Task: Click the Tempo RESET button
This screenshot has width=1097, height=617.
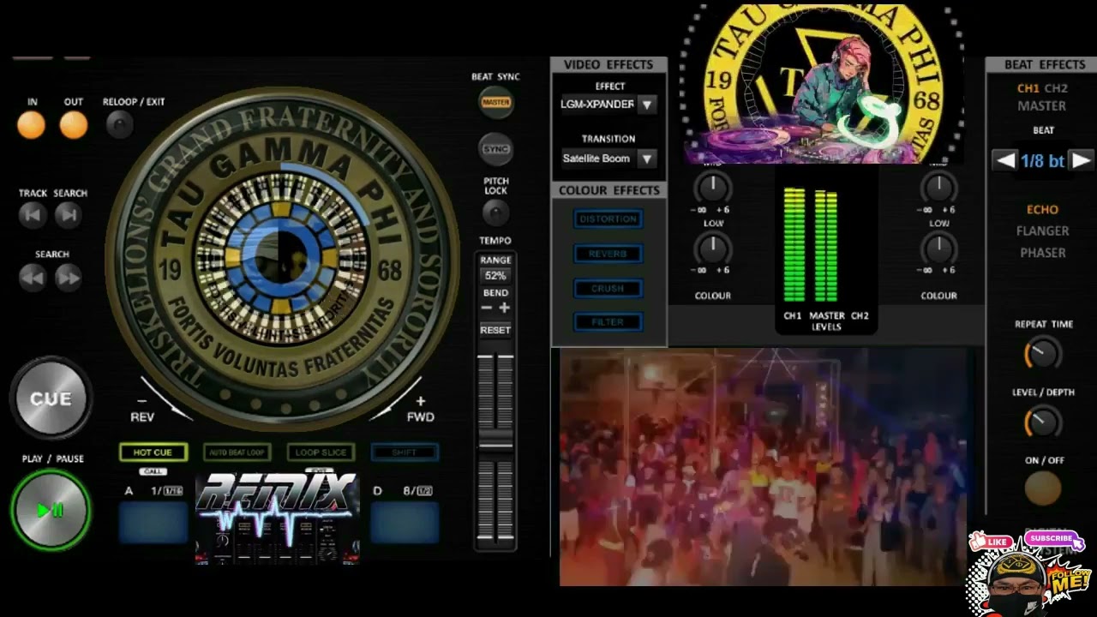Action: [x=495, y=330]
